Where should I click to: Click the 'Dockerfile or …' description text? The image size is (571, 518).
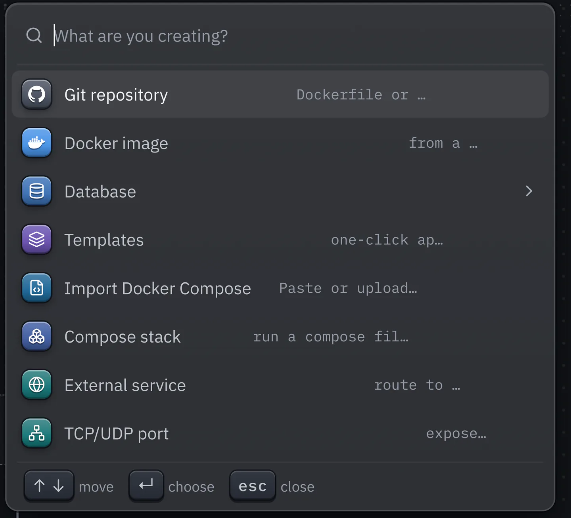point(361,95)
